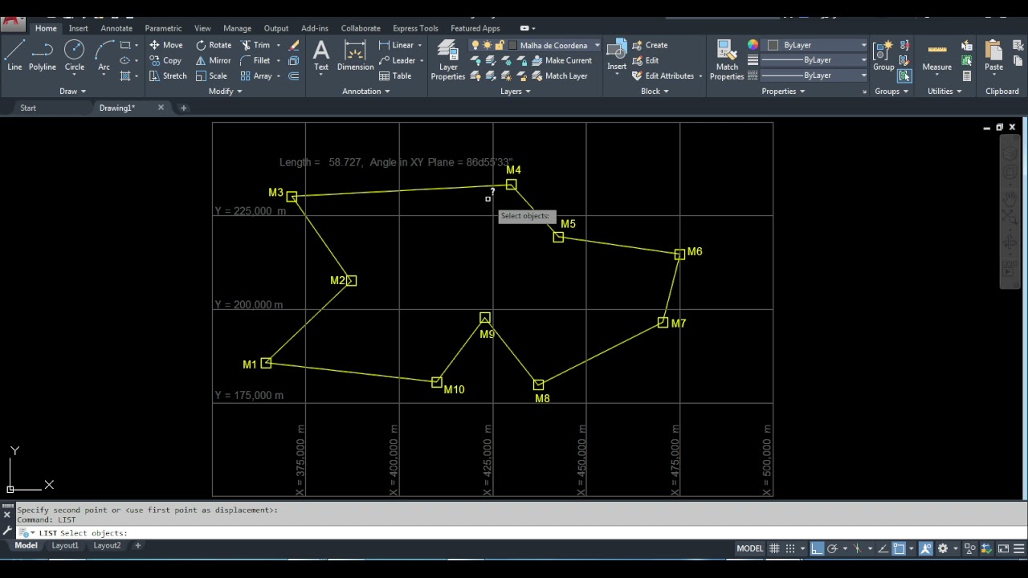Toggle annotation visibility in status bar
The image size is (1028, 578).
click(x=925, y=548)
